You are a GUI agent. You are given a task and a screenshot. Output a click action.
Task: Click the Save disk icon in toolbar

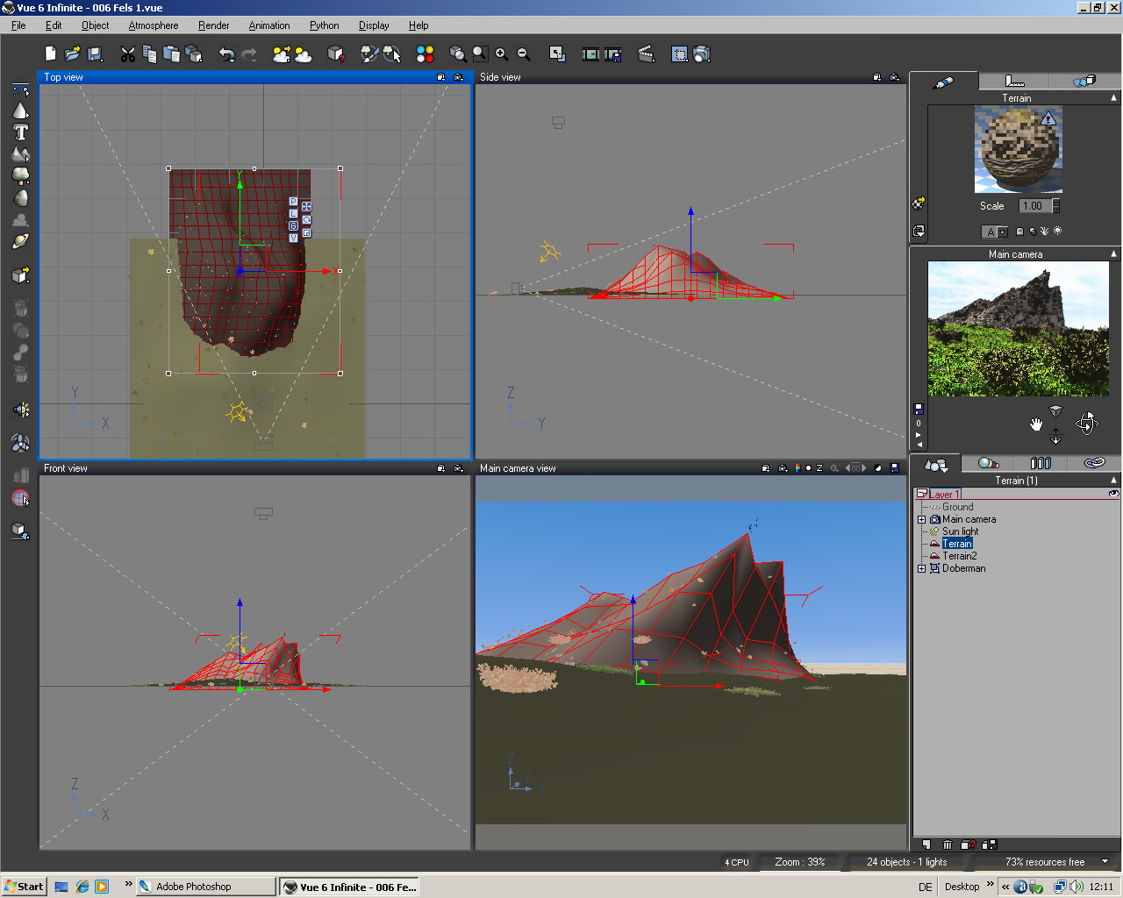point(96,54)
